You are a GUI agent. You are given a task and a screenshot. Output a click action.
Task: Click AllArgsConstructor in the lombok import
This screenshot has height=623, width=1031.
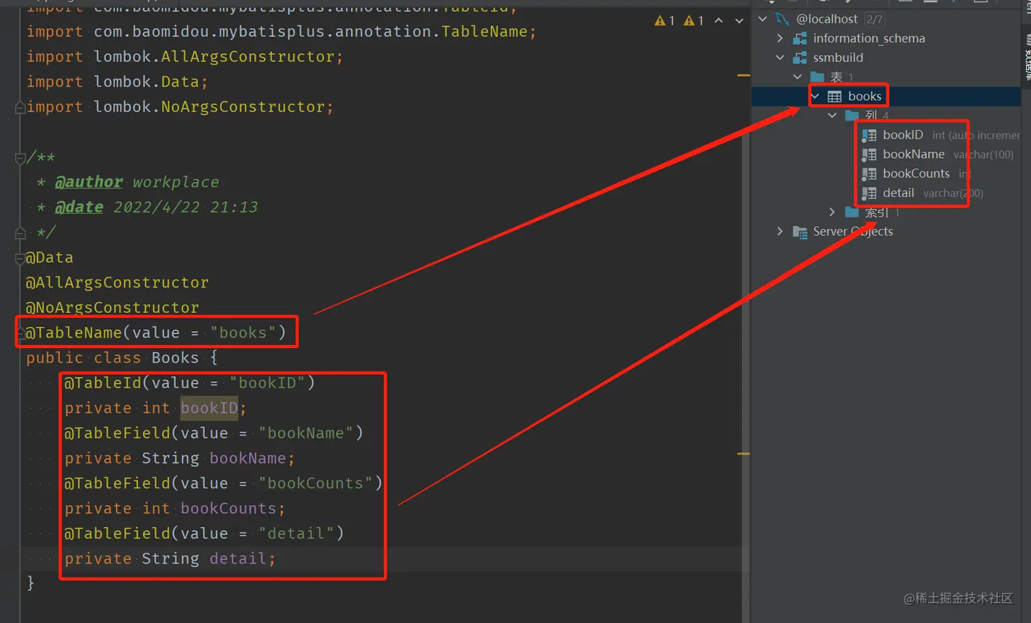coord(248,57)
